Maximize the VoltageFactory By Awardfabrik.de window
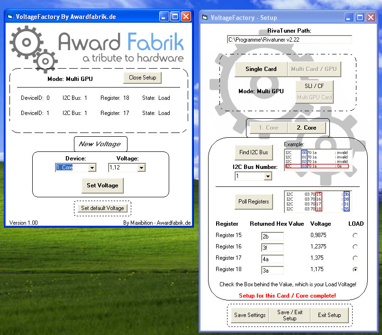382x335 pixels. (x=175, y=17)
